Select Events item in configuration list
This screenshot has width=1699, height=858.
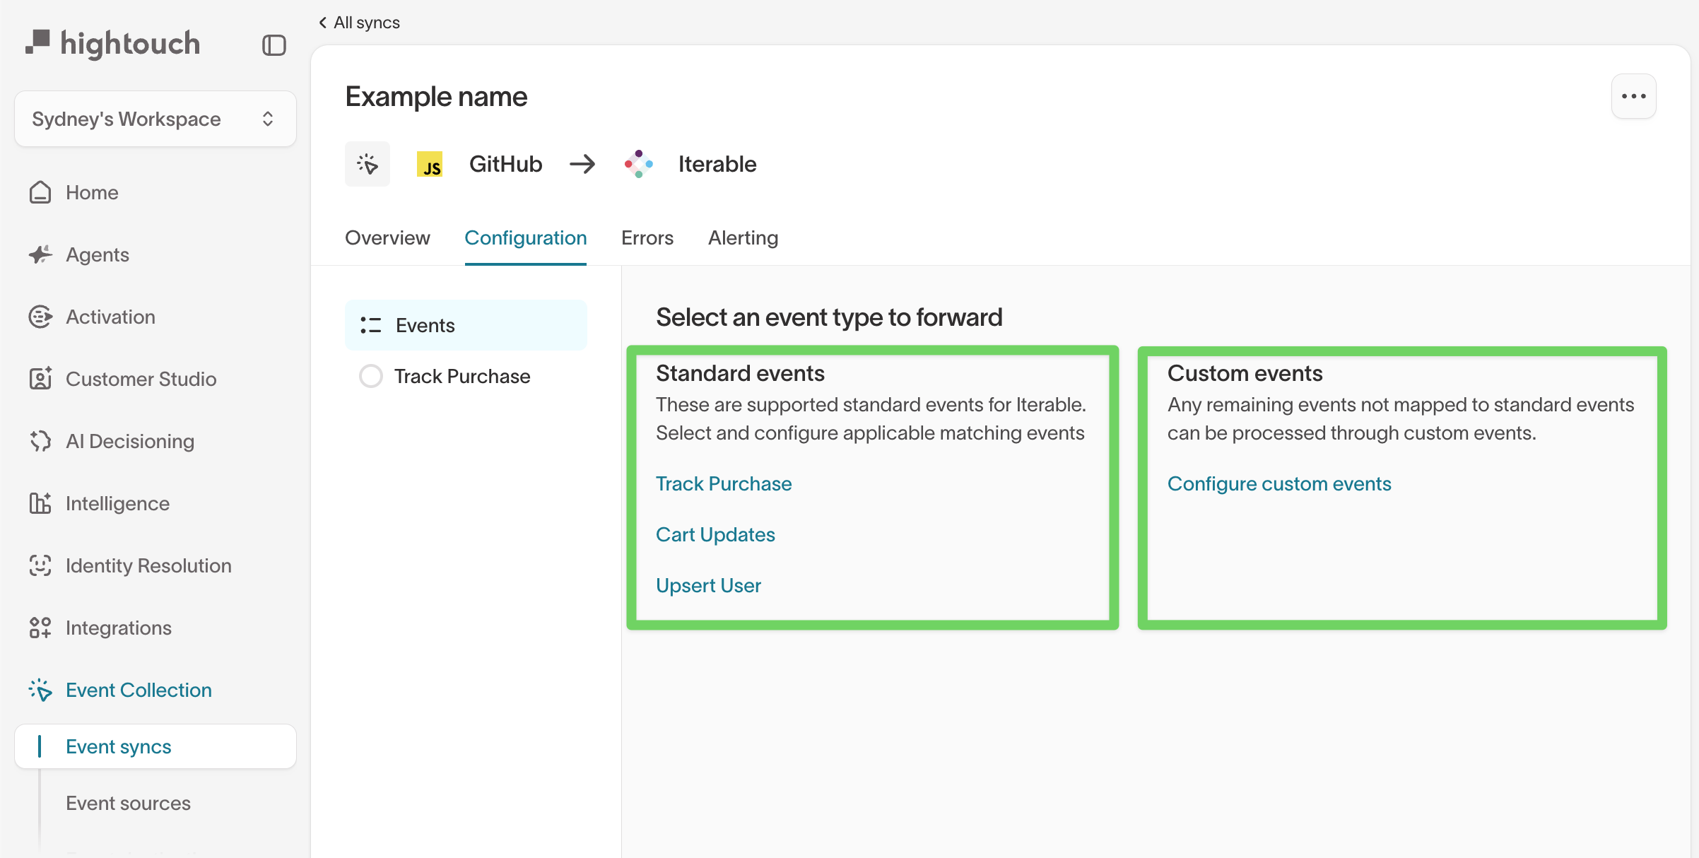(466, 325)
